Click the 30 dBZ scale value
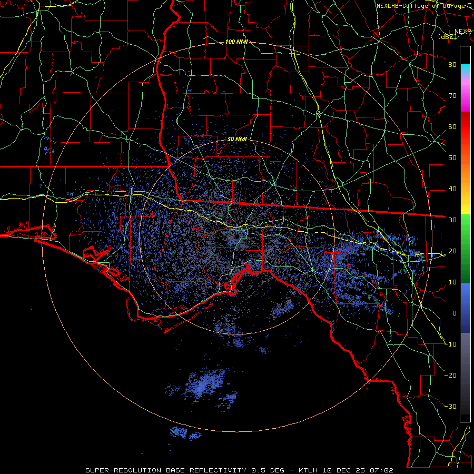Image resolution: width=474 pixels, height=474 pixels. point(452,220)
